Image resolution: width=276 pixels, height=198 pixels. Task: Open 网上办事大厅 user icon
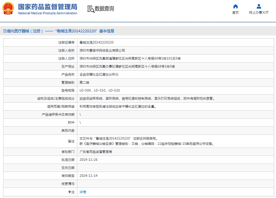tap(259, 7)
